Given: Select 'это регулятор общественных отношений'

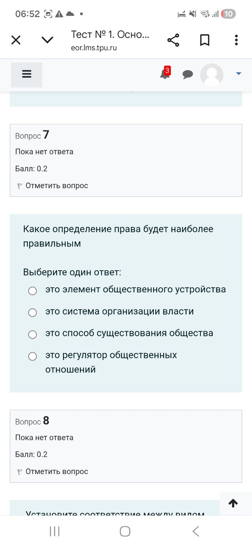Looking at the screenshot, I should click(x=32, y=356).
